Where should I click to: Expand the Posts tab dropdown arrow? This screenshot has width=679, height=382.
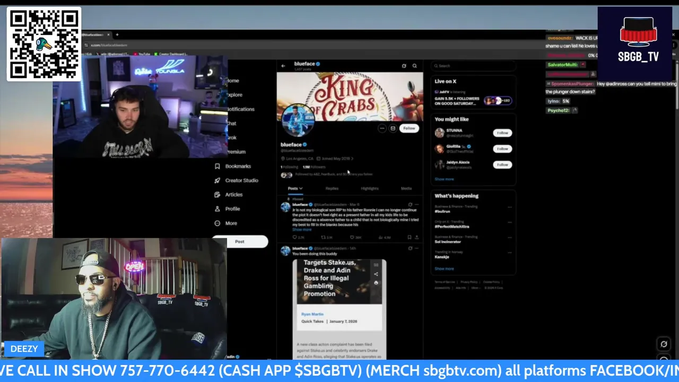[x=301, y=188]
